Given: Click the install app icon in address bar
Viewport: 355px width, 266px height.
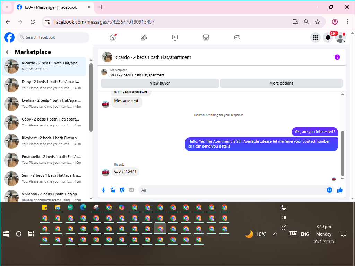Looking at the screenshot, I should coord(295,22).
